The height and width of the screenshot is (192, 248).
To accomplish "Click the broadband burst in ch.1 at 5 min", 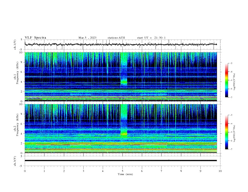I will click(x=124, y=69).
